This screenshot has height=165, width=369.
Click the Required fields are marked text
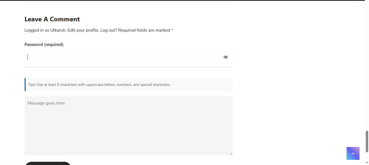144,30
